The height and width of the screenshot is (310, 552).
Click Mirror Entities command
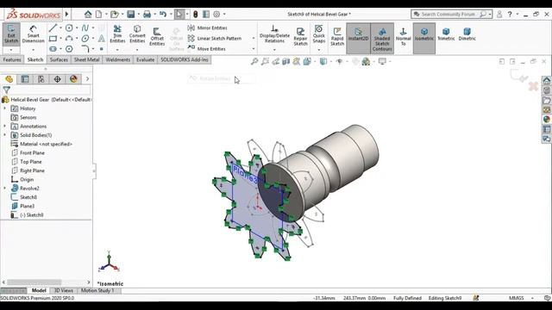click(208, 28)
